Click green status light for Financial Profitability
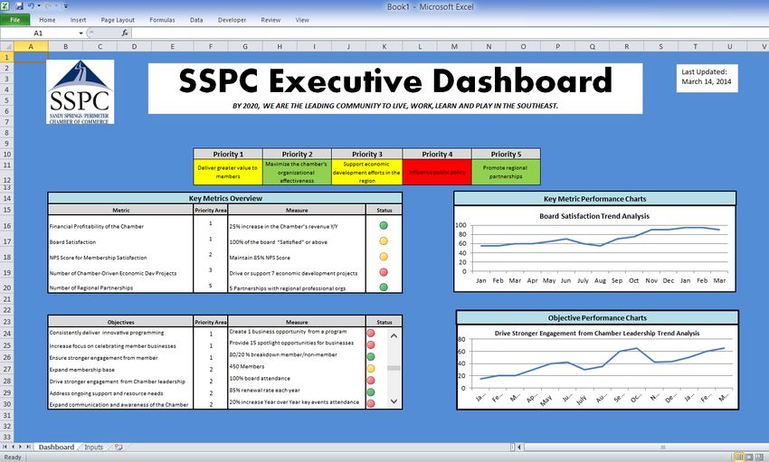The height and width of the screenshot is (462, 769). 384,225
